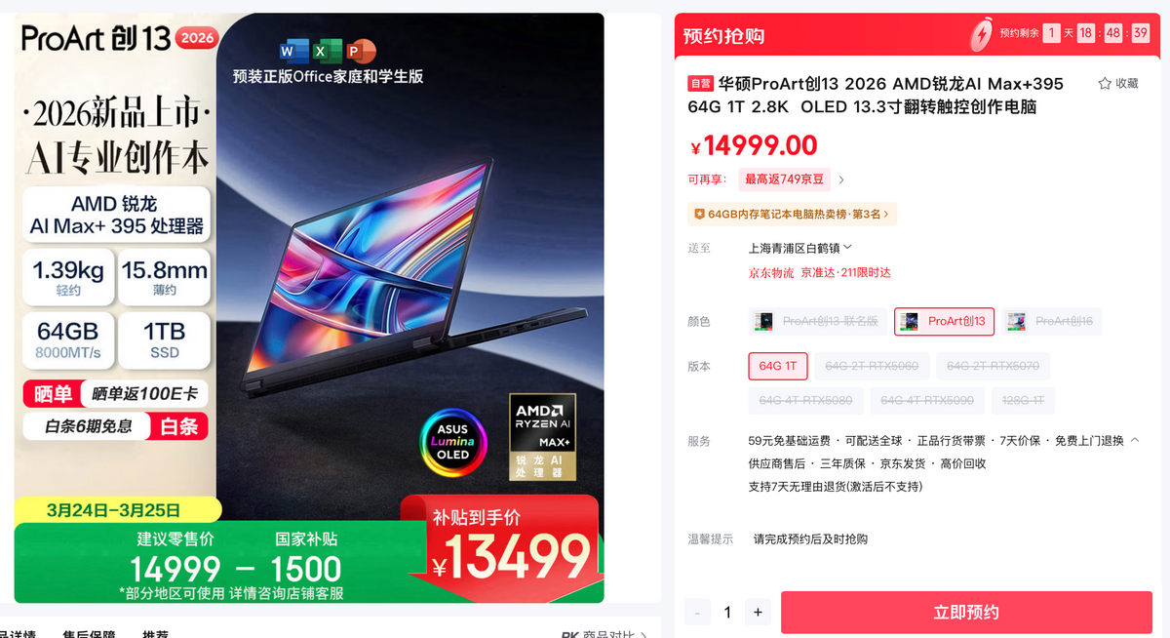Image resolution: width=1170 pixels, height=638 pixels.
Task: Increase quantity with the plus button
Action: [758, 613]
